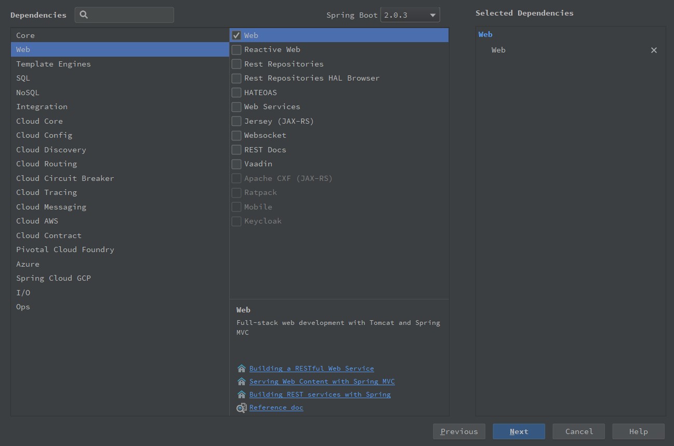Viewport: 674px width, 446px height.
Task: Focus the dependencies search field
Action: (x=124, y=15)
